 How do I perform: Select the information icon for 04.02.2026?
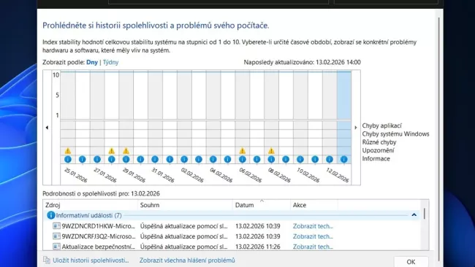click(213, 159)
